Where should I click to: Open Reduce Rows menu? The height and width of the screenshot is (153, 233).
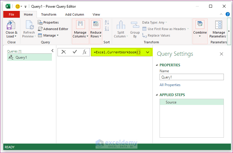[x=96, y=31]
